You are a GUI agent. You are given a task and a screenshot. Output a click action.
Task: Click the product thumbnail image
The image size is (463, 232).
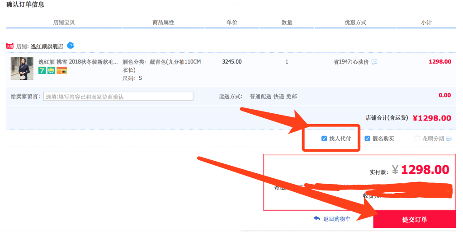(22, 69)
